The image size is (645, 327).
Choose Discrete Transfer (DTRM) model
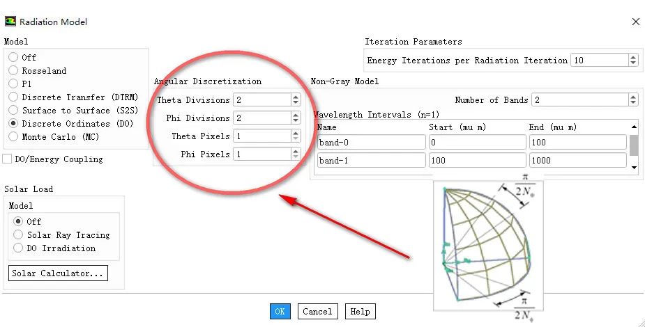(x=13, y=97)
